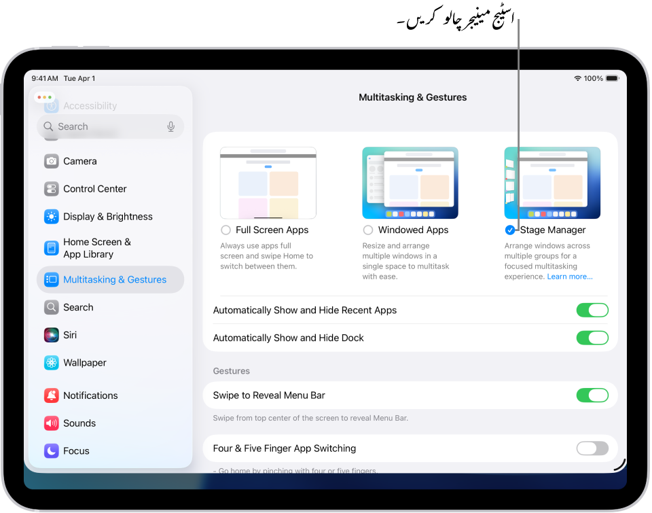652x513 pixels.
Task: Tap the Tue Apr 1 date in status bar
Action: [x=79, y=78]
